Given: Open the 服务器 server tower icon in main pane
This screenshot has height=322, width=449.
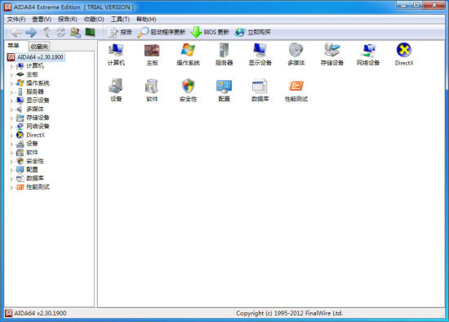Looking at the screenshot, I should coord(224,51).
